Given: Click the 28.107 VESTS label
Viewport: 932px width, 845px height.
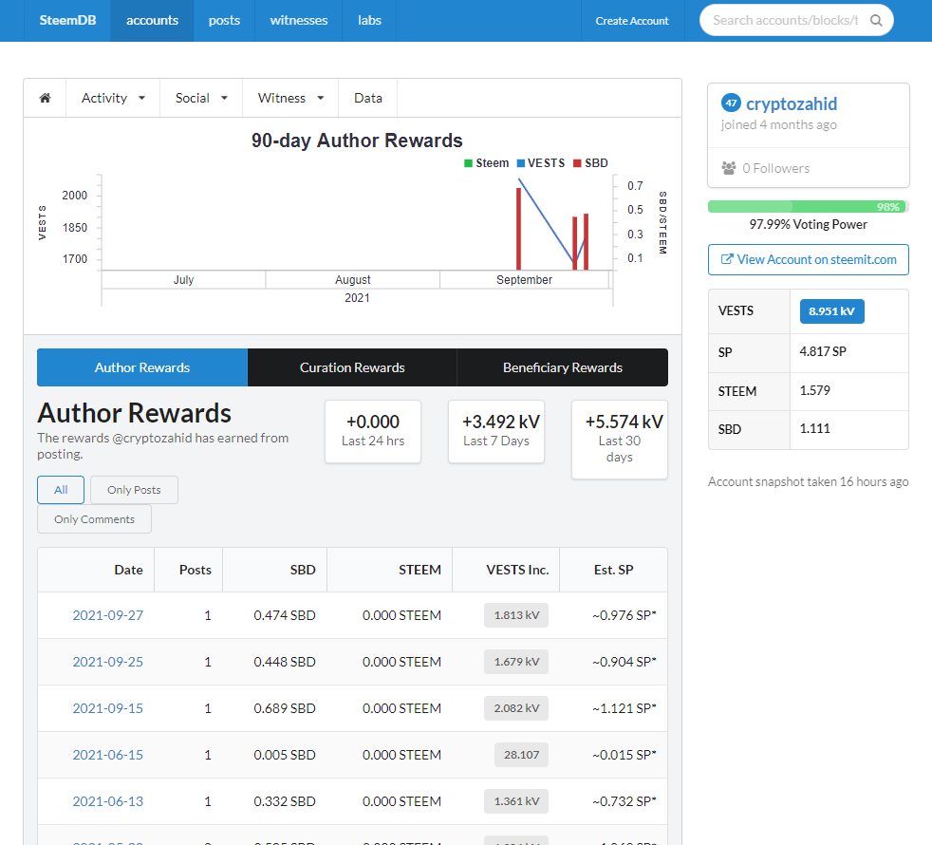Looking at the screenshot, I should click(x=521, y=755).
